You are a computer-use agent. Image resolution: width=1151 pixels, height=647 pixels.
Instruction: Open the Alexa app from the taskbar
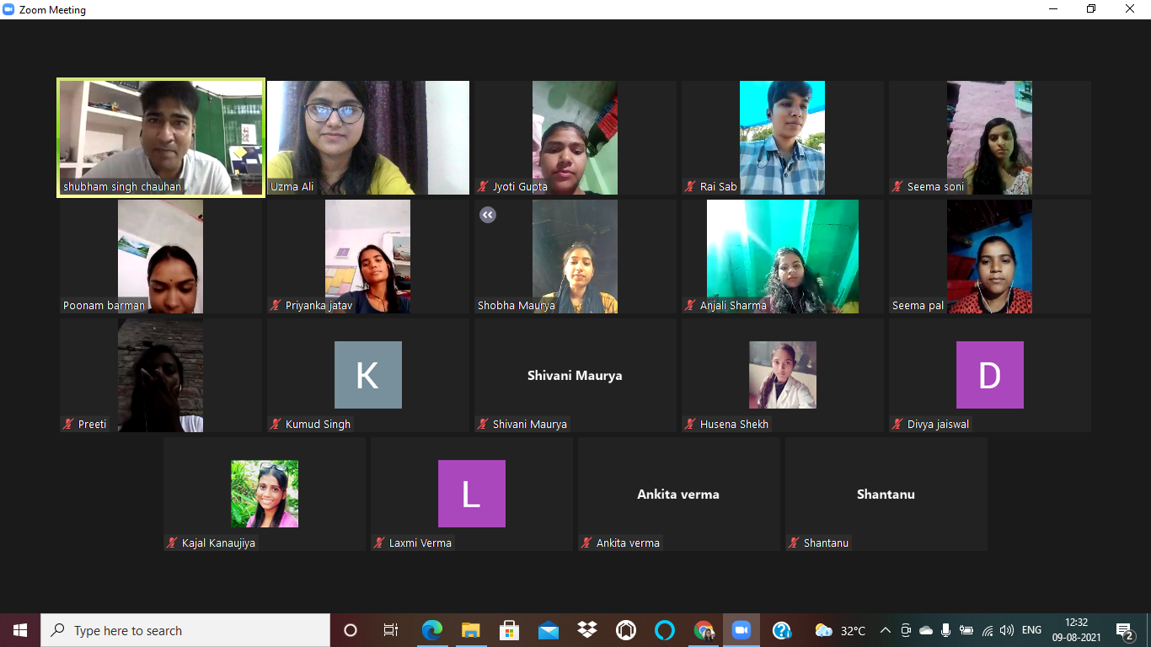tap(664, 630)
